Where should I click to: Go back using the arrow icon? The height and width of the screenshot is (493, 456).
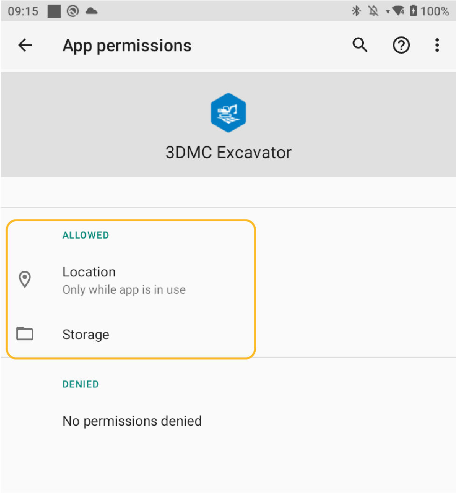point(25,45)
